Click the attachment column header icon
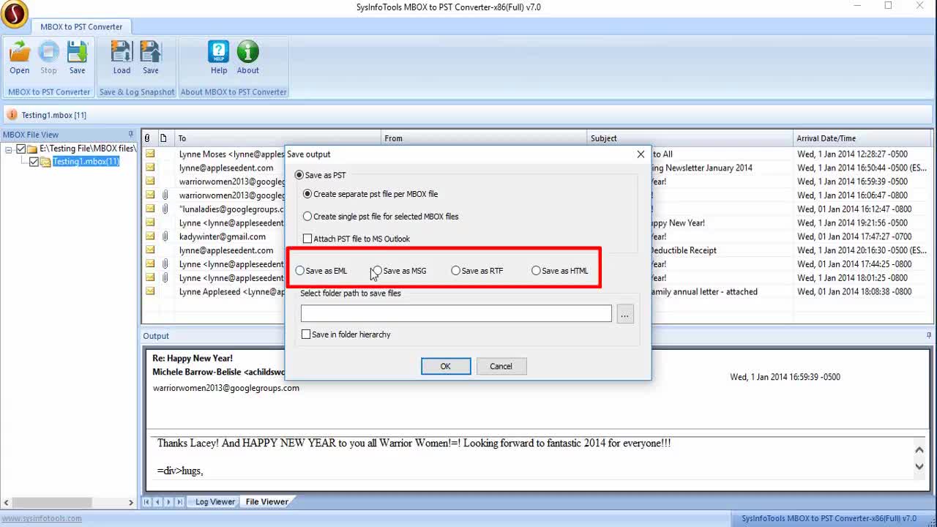The height and width of the screenshot is (527, 937). 147,138
